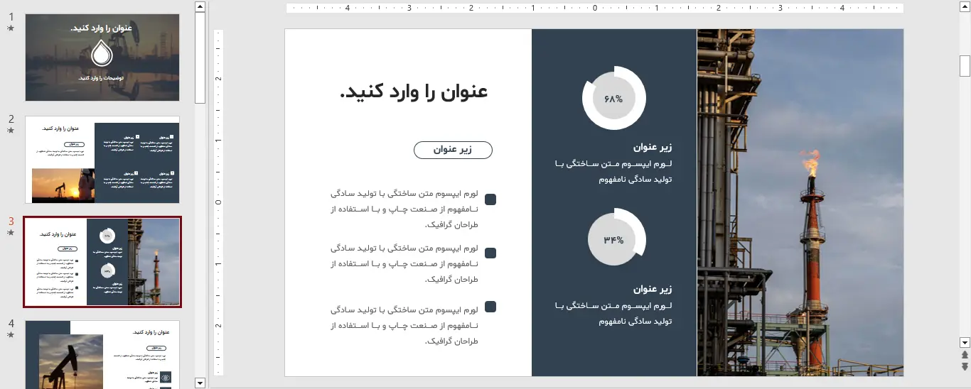Click the animation star icon under slide 1

(x=10, y=28)
